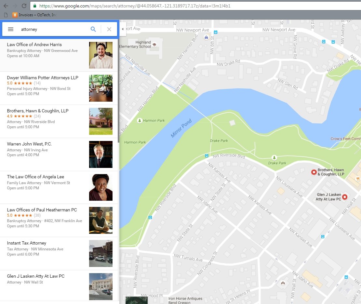The width and height of the screenshot is (361, 304).
Task: Click the Warren John West portrait thumbnail
Action: click(101, 155)
